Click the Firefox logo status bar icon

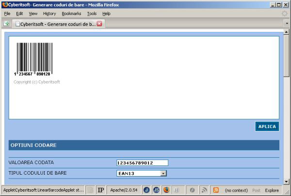(166, 190)
